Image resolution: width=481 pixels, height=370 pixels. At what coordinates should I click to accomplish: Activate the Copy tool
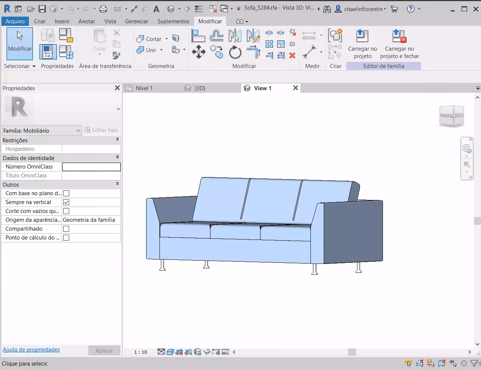(x=216, y=52)
